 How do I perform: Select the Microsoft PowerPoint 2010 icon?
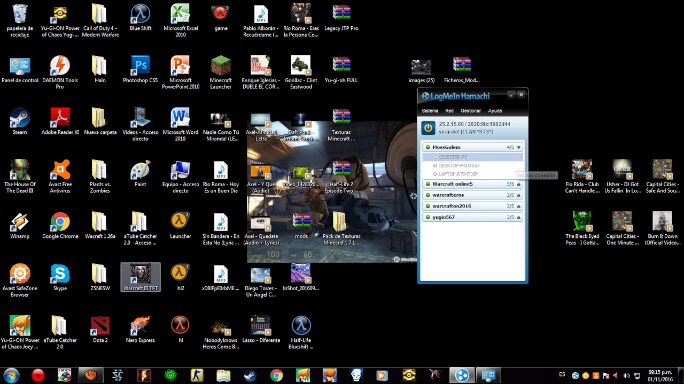pyautogui.click(x=181, y=73)
